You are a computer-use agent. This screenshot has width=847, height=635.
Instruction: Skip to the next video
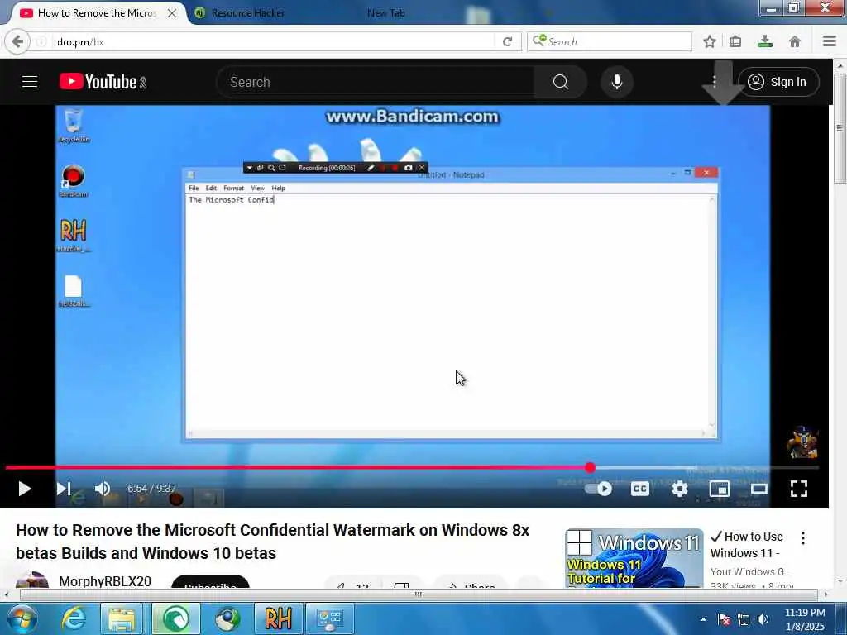pos(64,489)
